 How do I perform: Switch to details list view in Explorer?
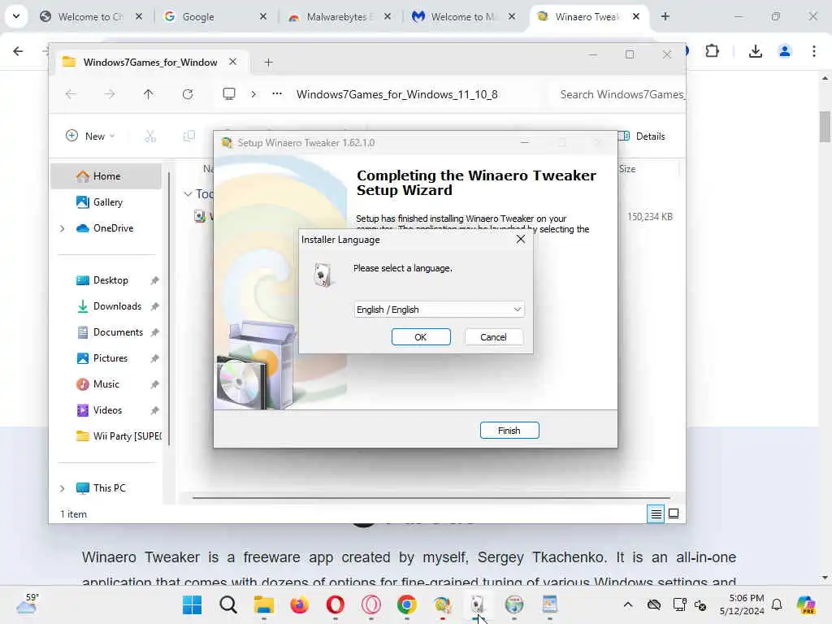(x=656, y=513)
